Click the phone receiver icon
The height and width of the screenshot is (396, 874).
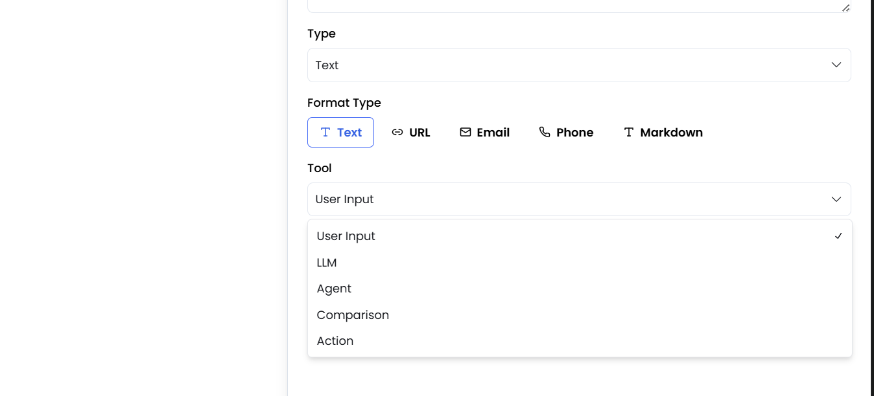(x=545, y=131)
